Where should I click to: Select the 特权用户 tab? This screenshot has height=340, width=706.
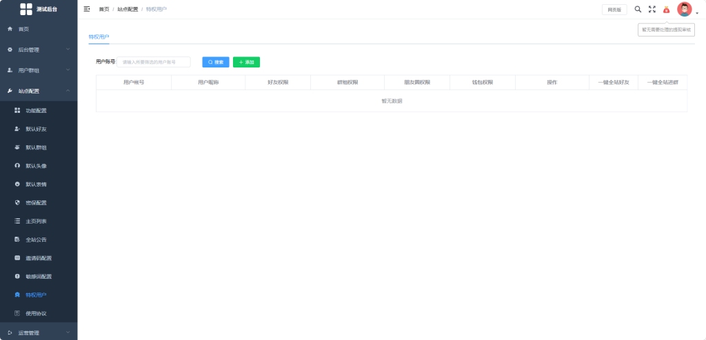pyautogui.click(x=99, y=37)
